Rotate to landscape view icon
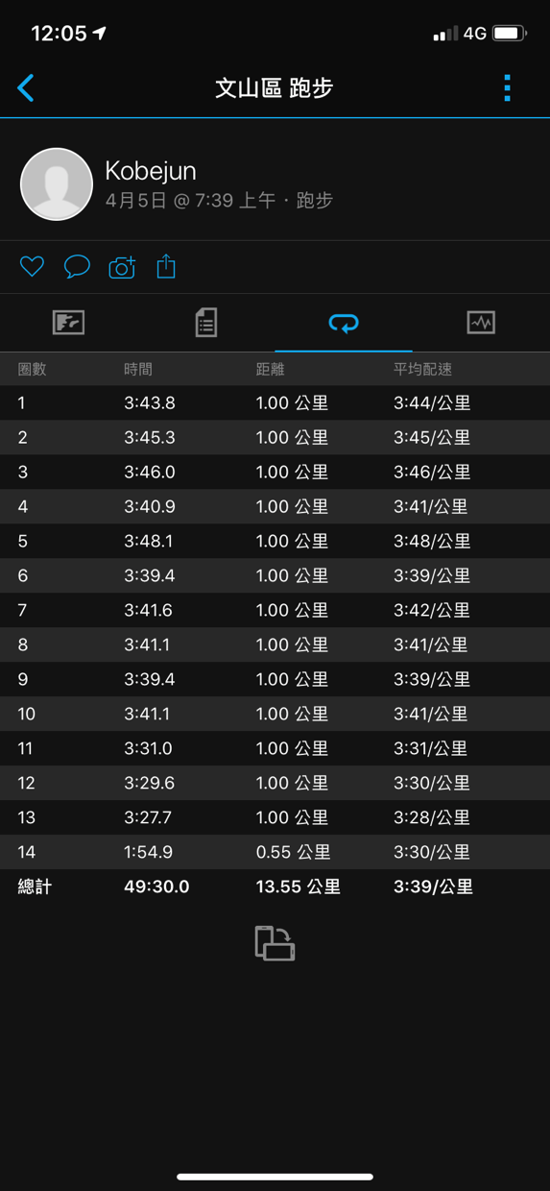This screenshot has height=1191, width=550. [x=275, y=943]
